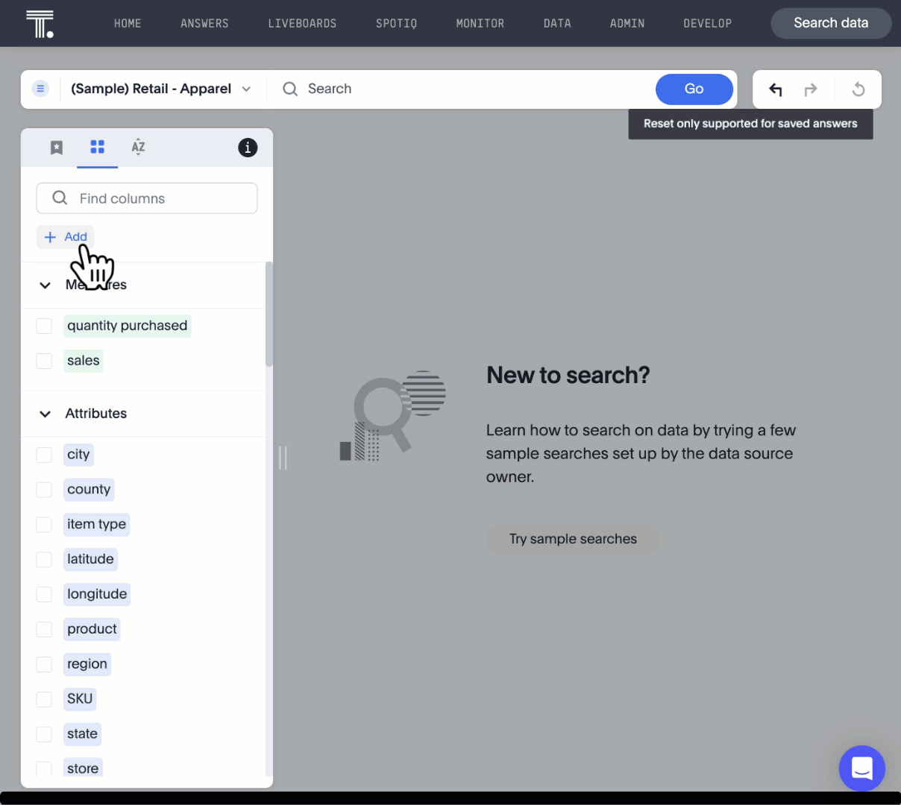Click Try sample searches button
Image resolution: width=901 pixels, height=805 pixels.
tap(573, 539)
